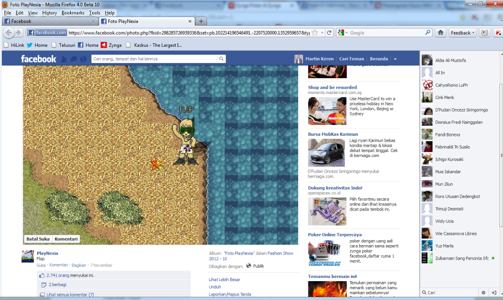Screen dimensions: 503x300
Task: Click the Twitter Home bookmark
Action: pyautogui.click(x=37, y=45)
